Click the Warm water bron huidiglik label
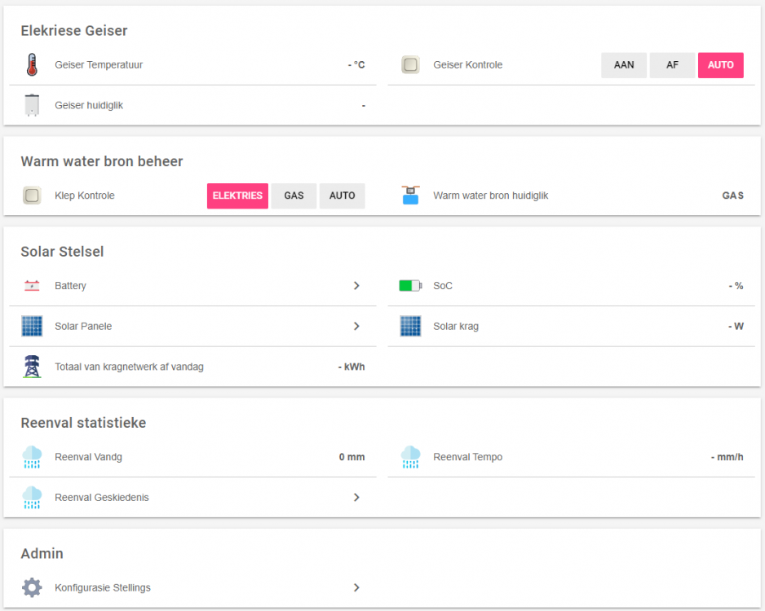 pos(491,196)
